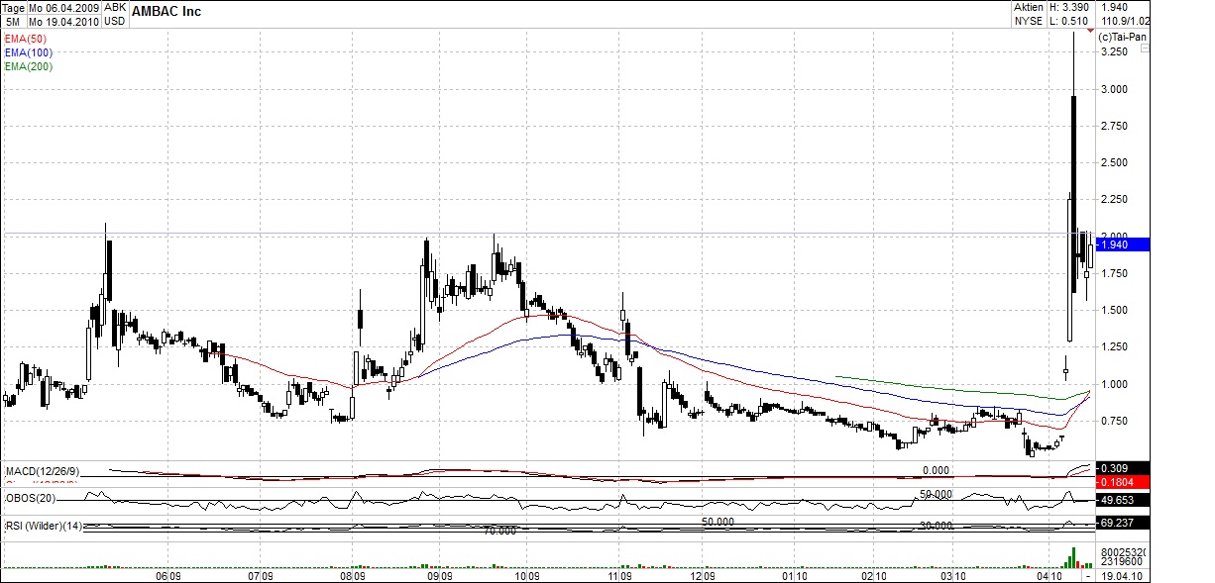Click the 06/09 month label on time axis

167,575
